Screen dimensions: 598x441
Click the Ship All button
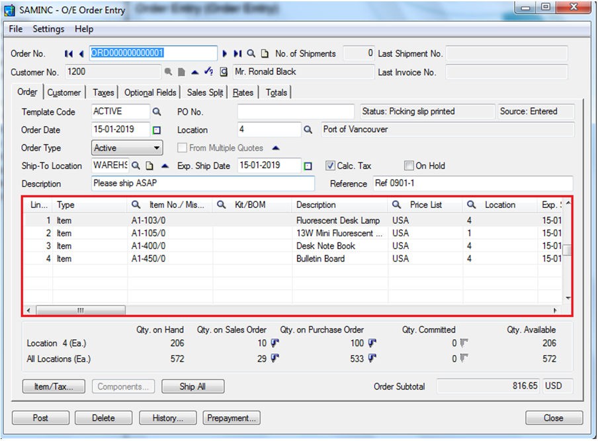click(192, 387)
